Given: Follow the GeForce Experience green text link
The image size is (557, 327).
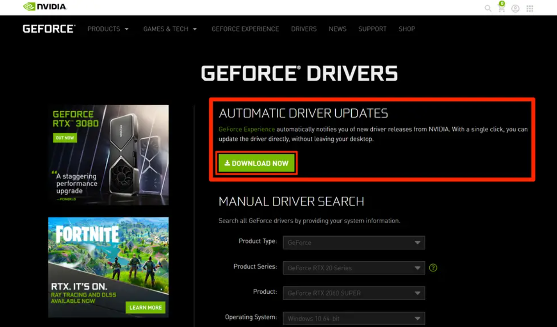Looking at the screenshot, I should (246, 129).
